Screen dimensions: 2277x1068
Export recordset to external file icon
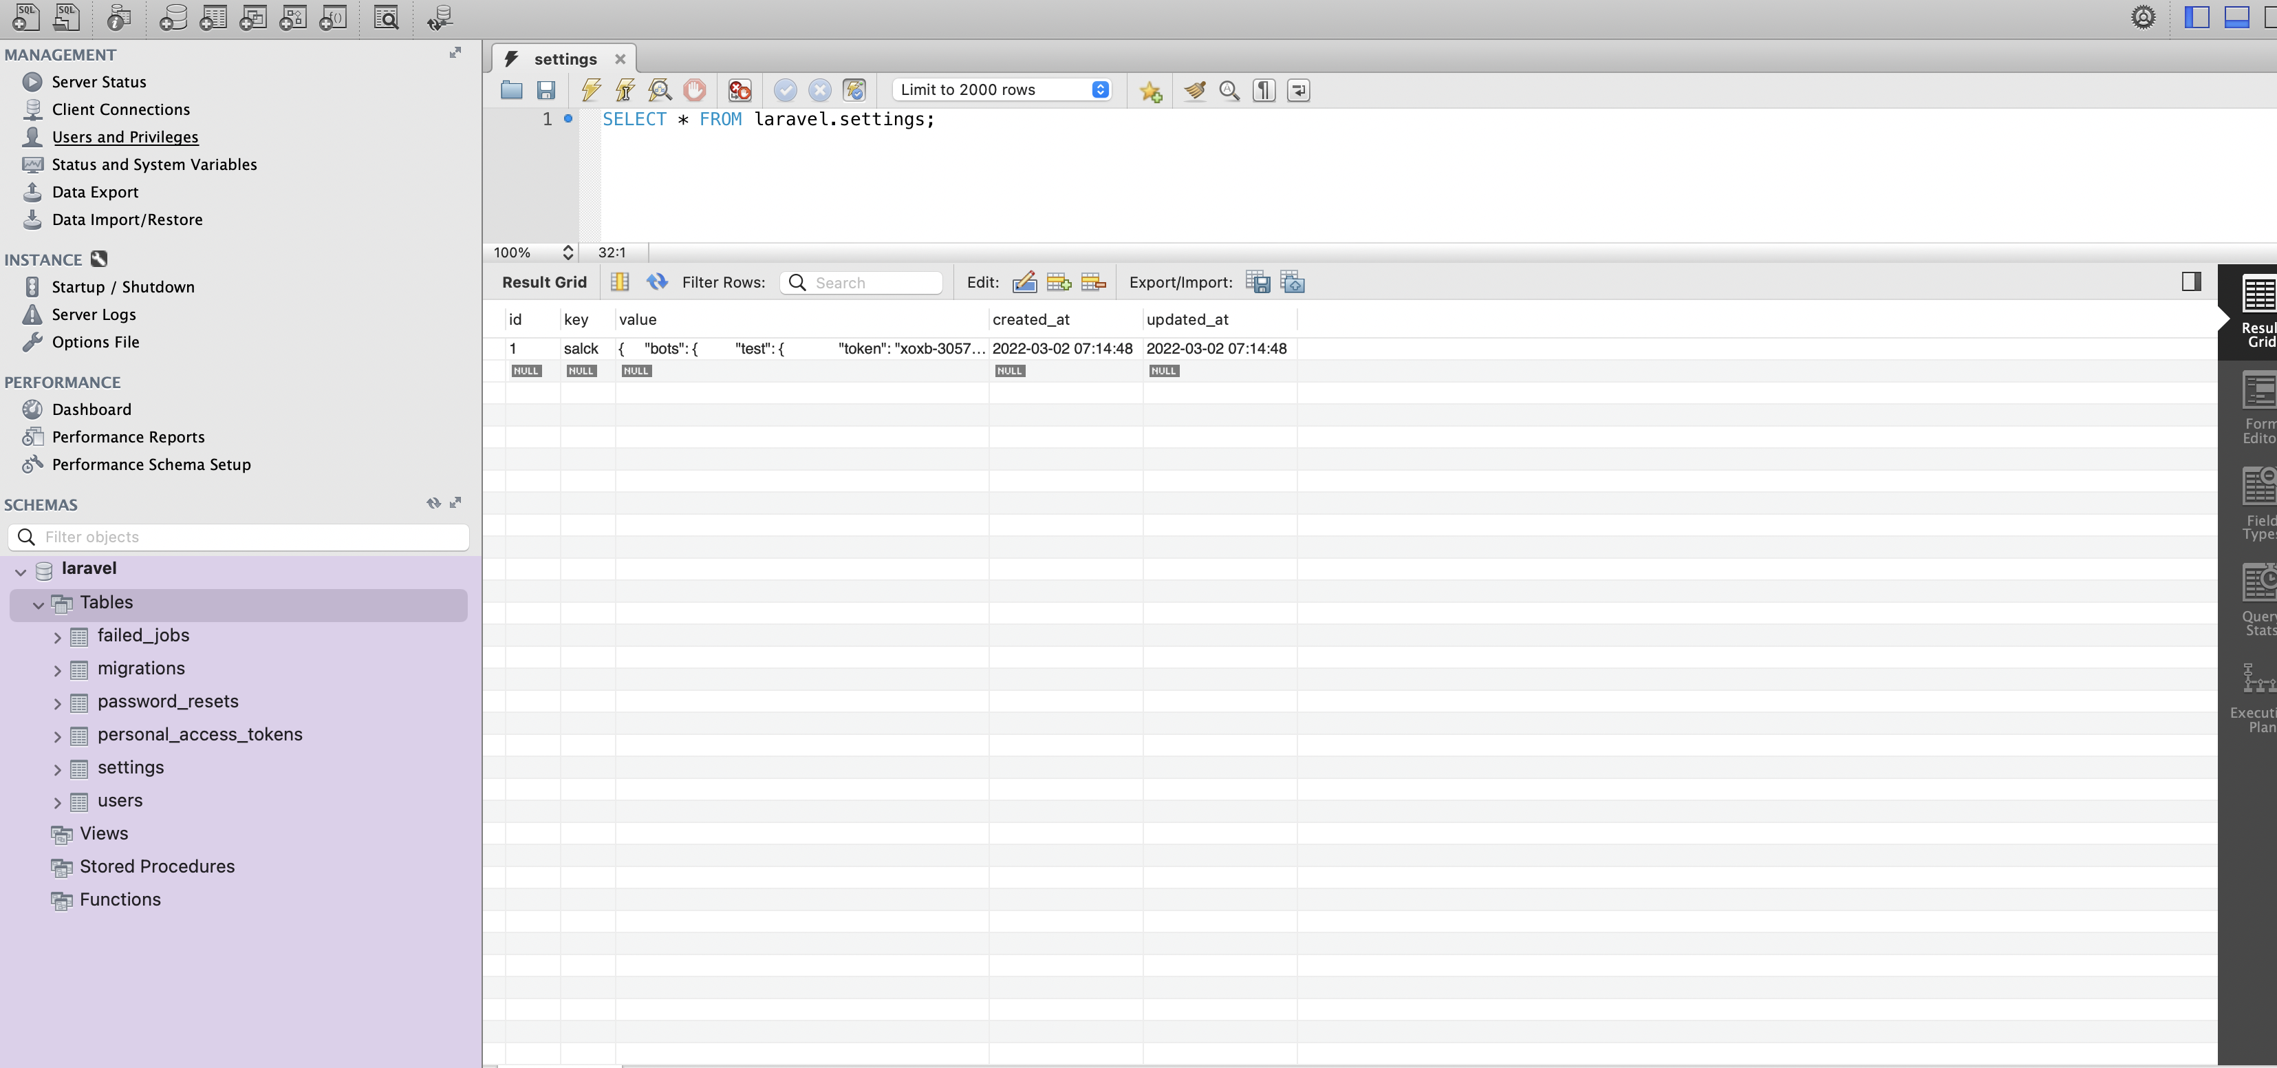point(1257,283)
